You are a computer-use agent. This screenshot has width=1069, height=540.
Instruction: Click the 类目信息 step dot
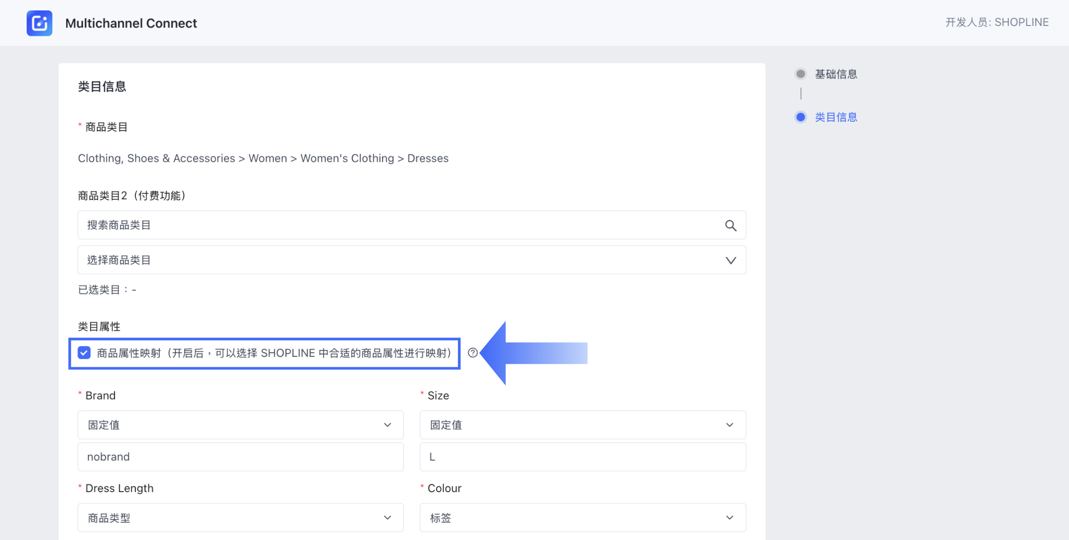coord(800,117)
